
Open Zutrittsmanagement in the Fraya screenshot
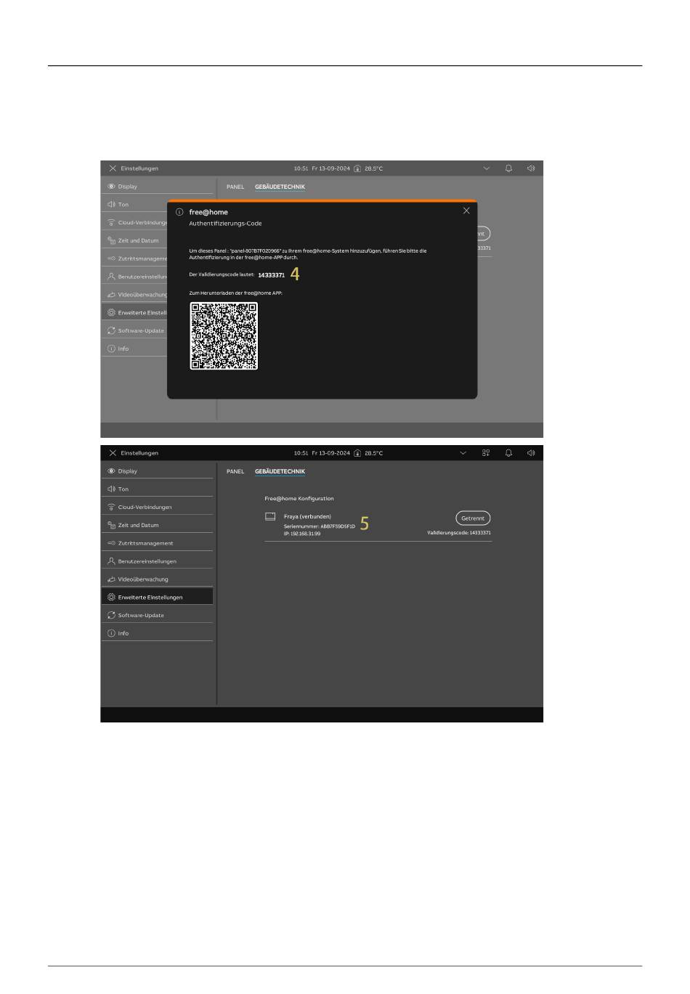pos(158,543)
